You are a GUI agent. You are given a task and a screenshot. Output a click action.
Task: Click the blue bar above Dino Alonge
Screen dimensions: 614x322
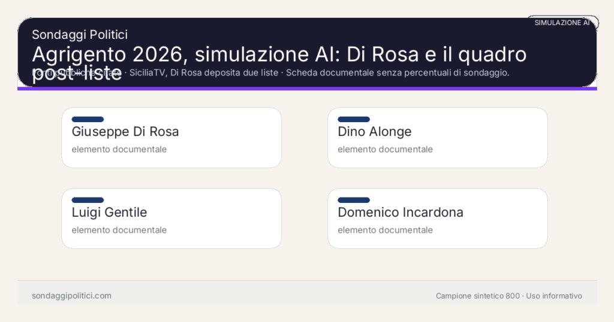(x=354, y=119)
